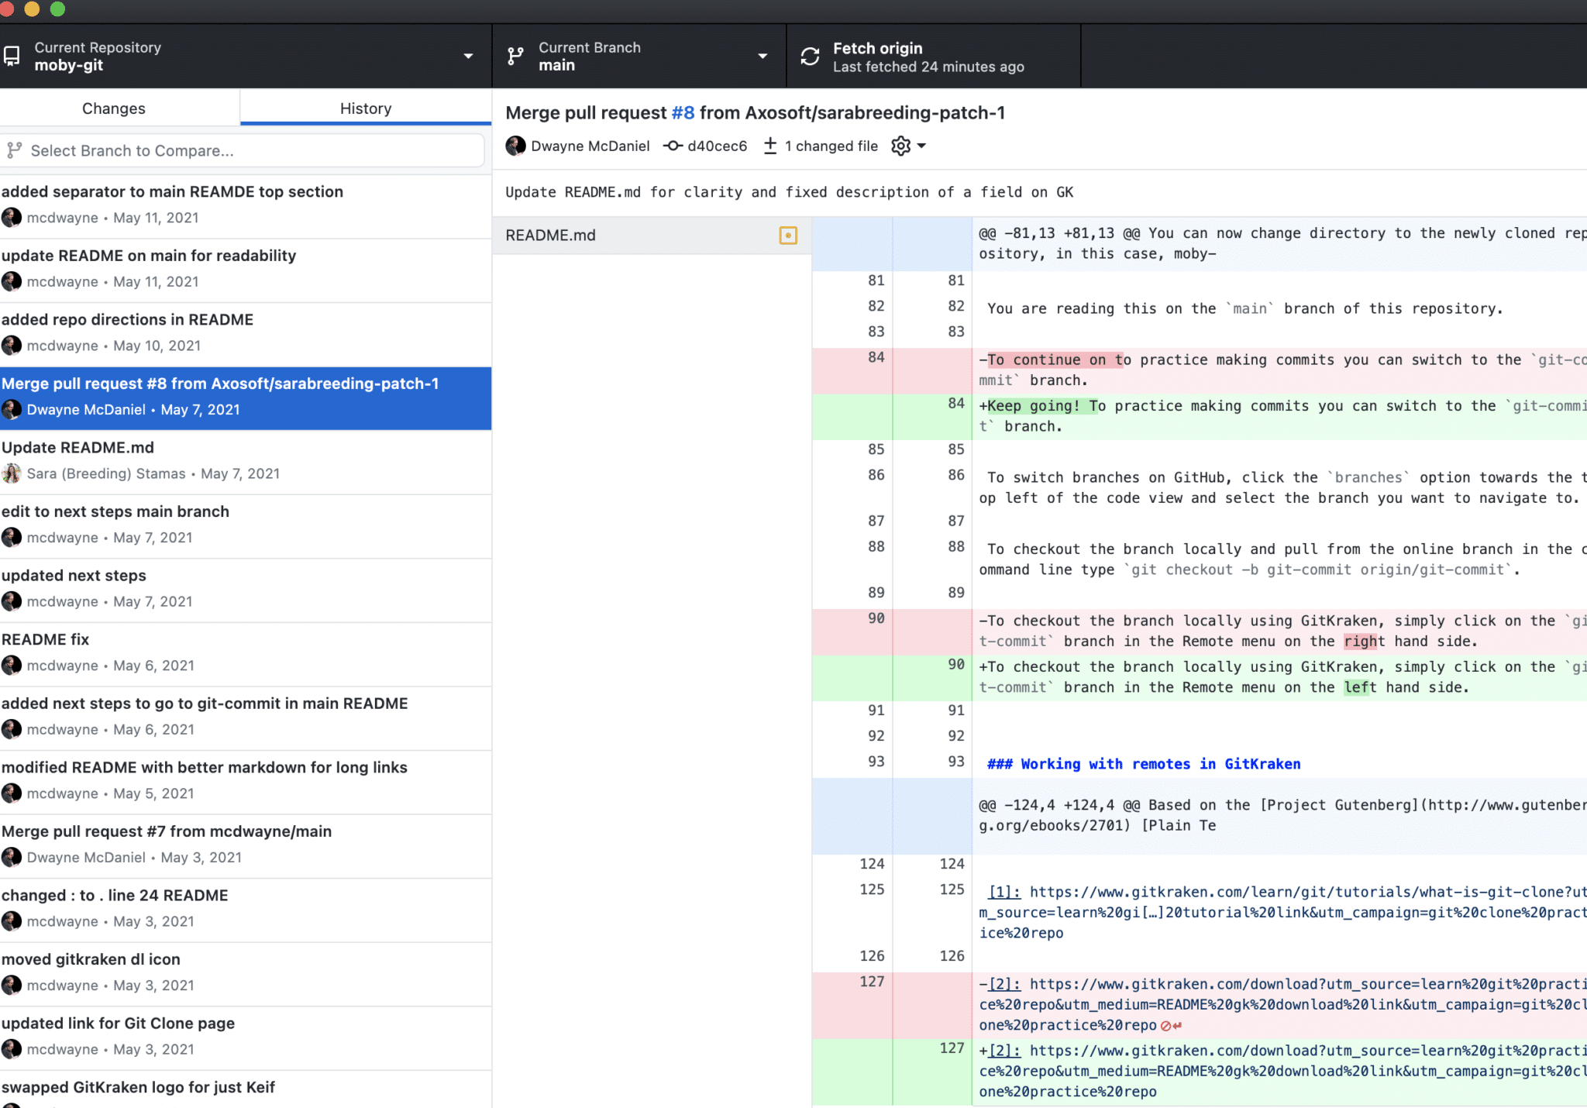The image size is (1587, 1108).
Task: Click Sara (Breeding) Stamas avatar
Action: click(x=12, y=473)
